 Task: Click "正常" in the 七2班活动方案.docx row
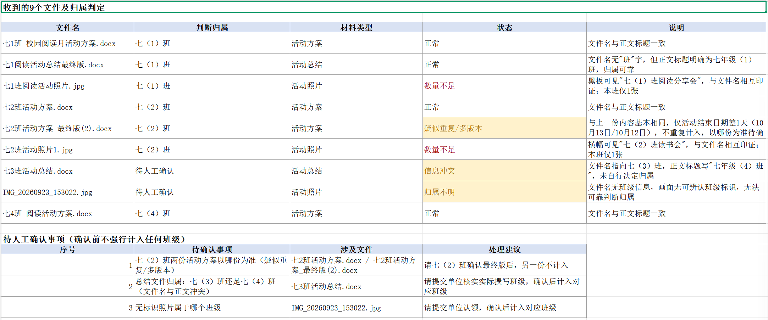coord(504,107)
